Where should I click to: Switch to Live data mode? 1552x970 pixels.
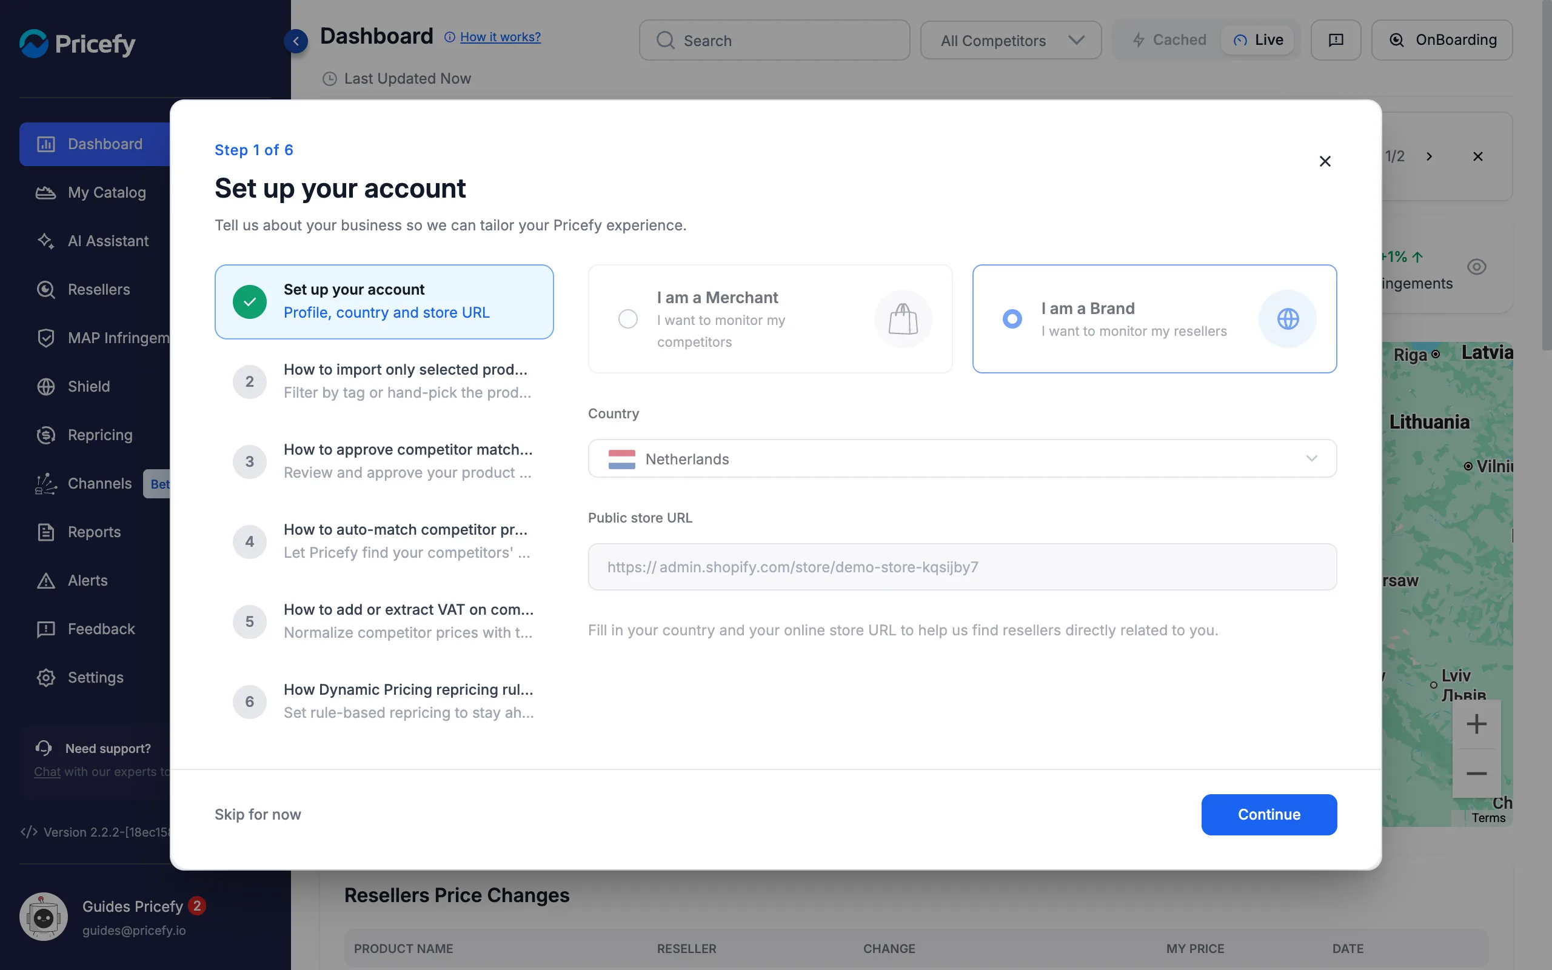pos(1257,40)
